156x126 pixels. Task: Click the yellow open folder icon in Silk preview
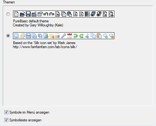[22, 36]
